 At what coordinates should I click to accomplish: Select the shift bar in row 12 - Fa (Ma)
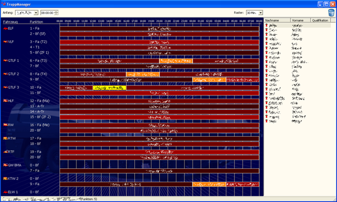tap(159, 101)
